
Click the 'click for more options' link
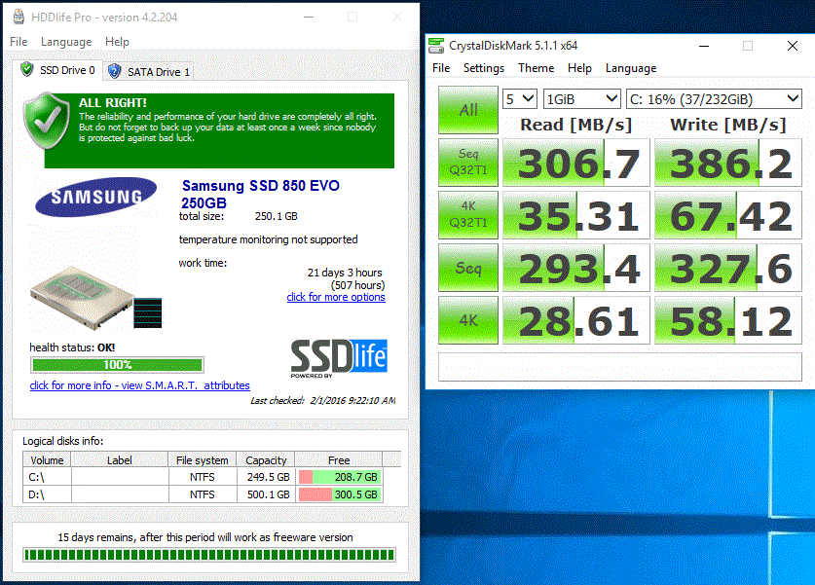click(x=336, y=297)
